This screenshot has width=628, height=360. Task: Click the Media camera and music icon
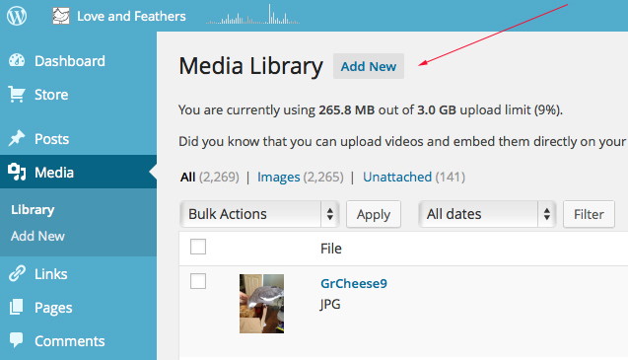17,172
